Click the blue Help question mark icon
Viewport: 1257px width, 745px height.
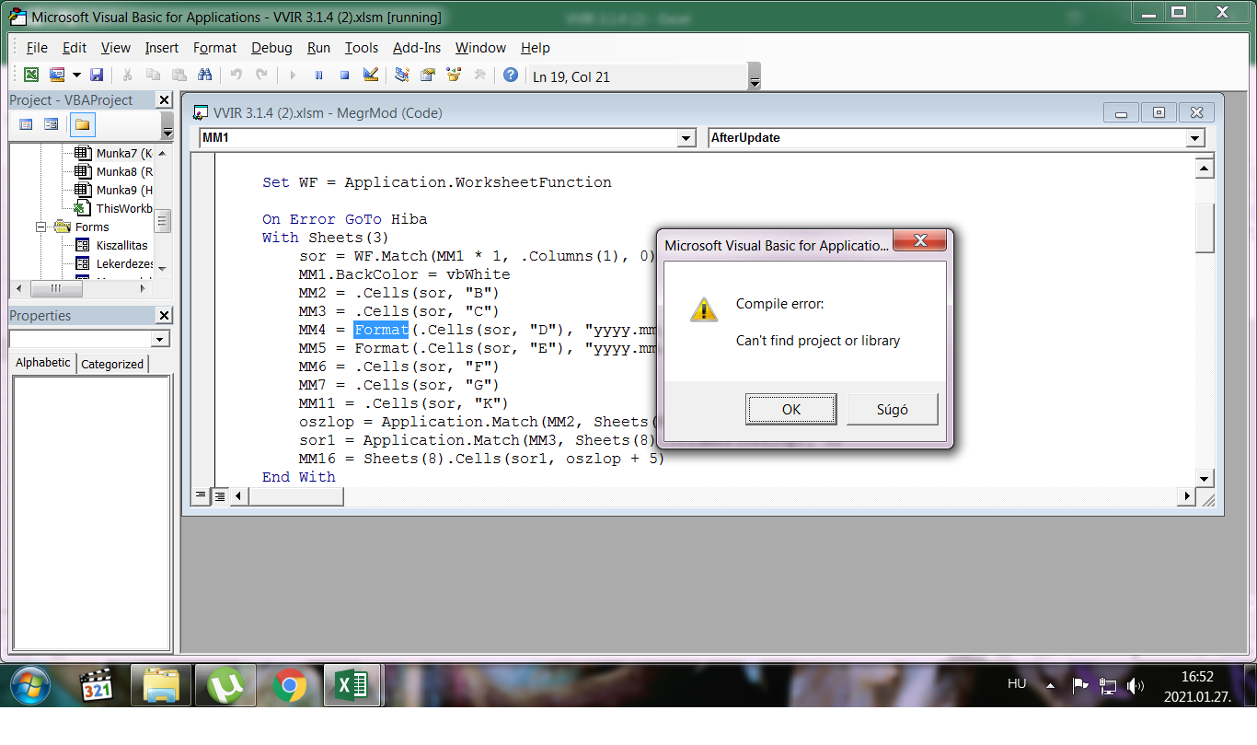[511, 76]
